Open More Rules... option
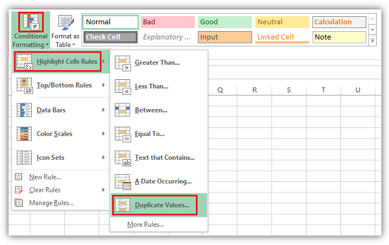Image resolution: width=389 pixels, height=245 pixels. pyautogui.click(x=159, y=224)
